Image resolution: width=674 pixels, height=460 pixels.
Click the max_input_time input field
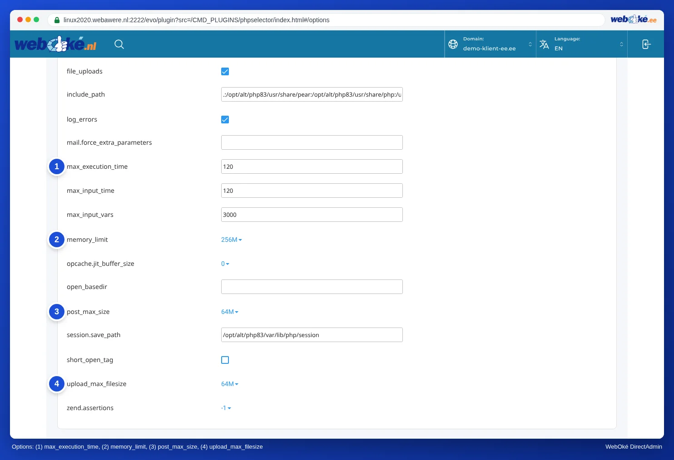[312, 191]
